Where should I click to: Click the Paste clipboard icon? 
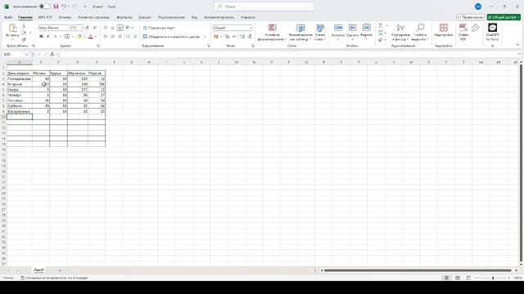(x=13, y=28)
